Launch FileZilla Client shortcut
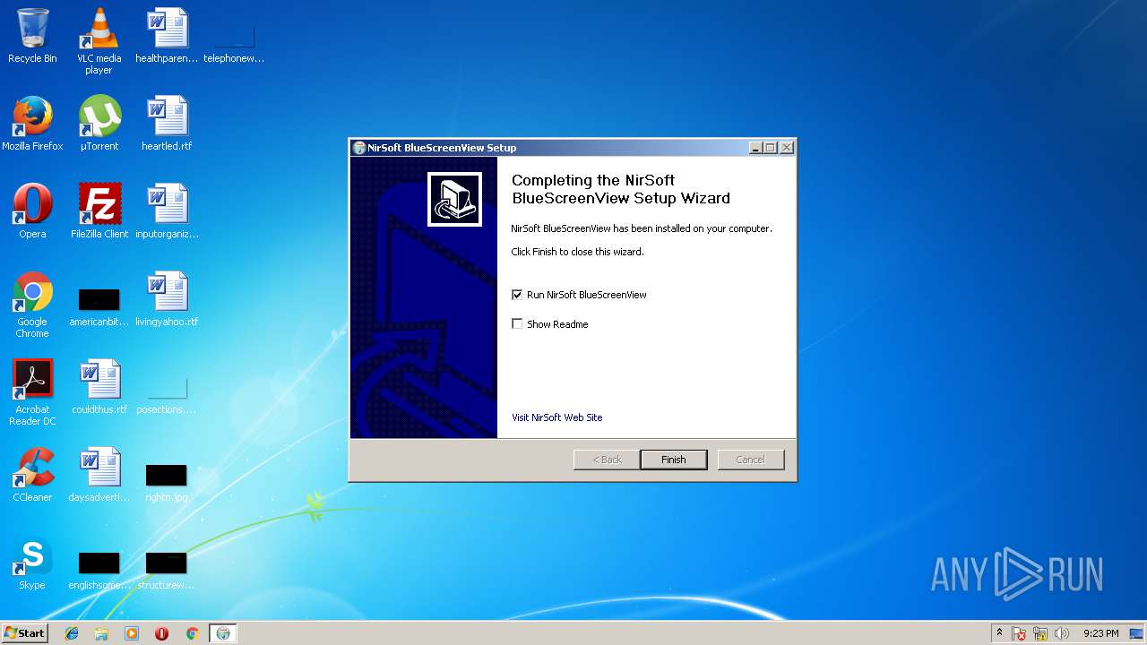This screenshot has width=1147, height=645. [x=99, y=211]
